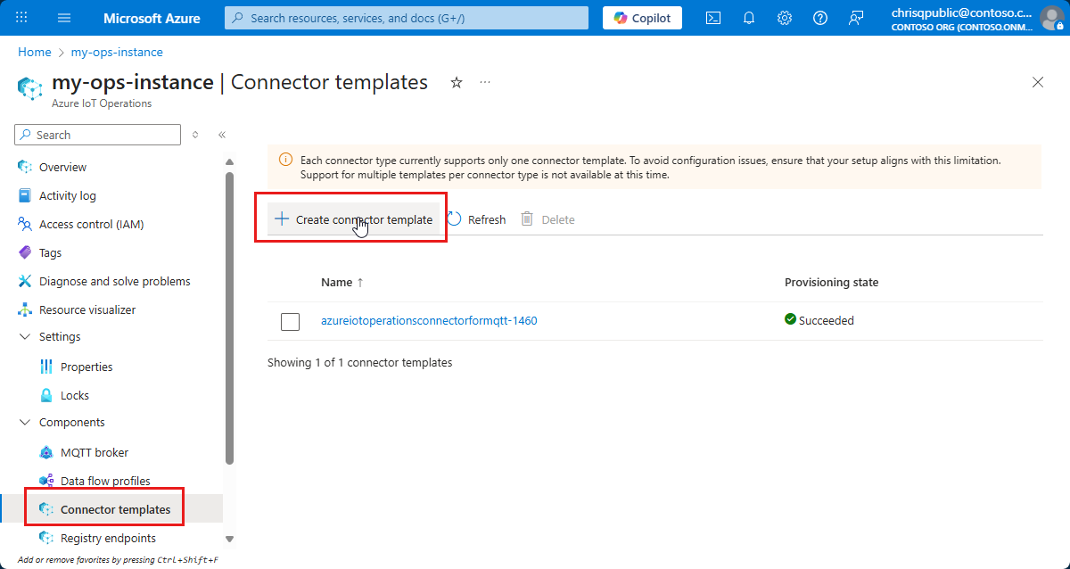
Task: Click the Resource visualizer icon
Action: pos(25,309)
